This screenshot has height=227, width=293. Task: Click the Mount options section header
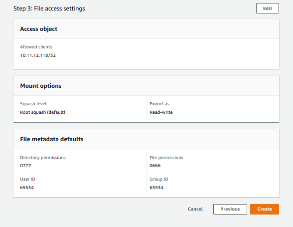point(40,86)
